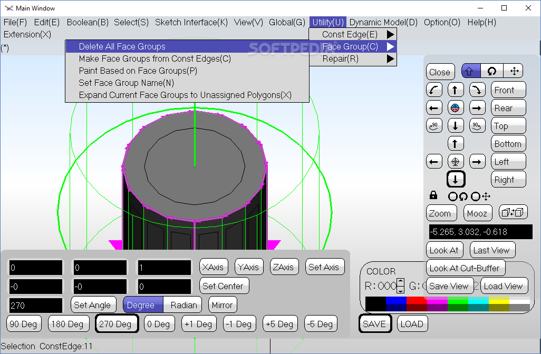Open the Boolean(B) menu

pyautogui.click(x=88, y=23)
